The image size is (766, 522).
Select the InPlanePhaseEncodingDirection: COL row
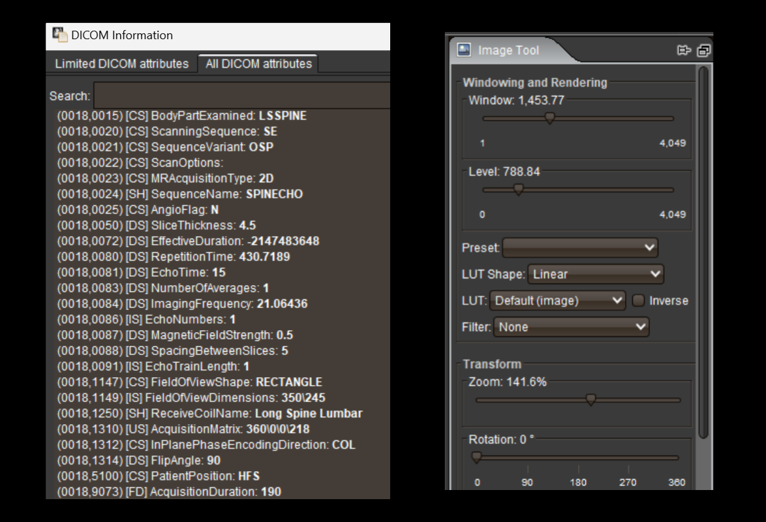(x=206, y=444)
